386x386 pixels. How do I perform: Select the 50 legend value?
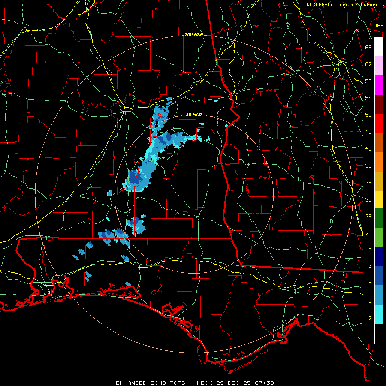[x=368, y=115]
